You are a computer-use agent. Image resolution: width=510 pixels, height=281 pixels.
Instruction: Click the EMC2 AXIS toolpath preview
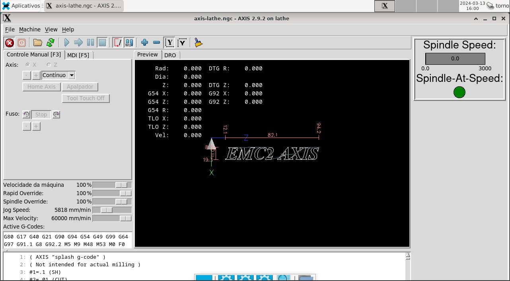[x=272, y=154]
